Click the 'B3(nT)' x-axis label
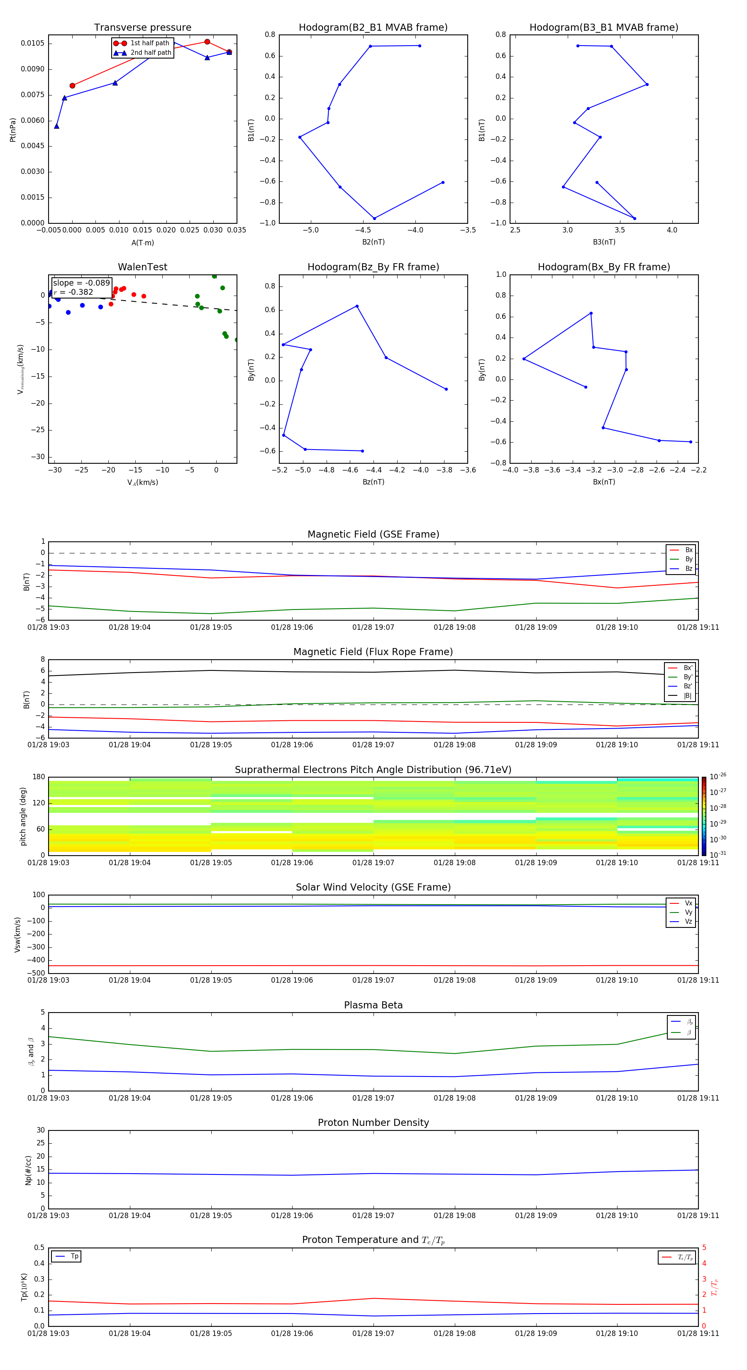747x1370 pixels. click(x=604, y=242)
